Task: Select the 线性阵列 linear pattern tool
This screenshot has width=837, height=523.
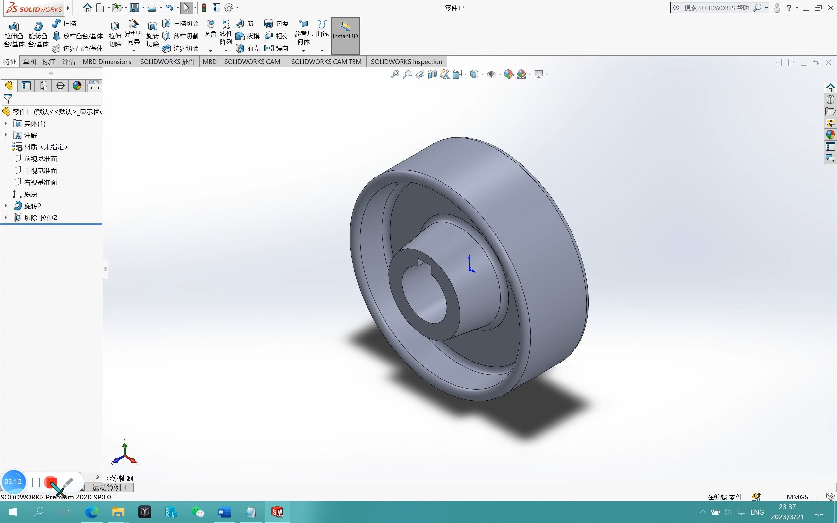Action: point(226,32)
